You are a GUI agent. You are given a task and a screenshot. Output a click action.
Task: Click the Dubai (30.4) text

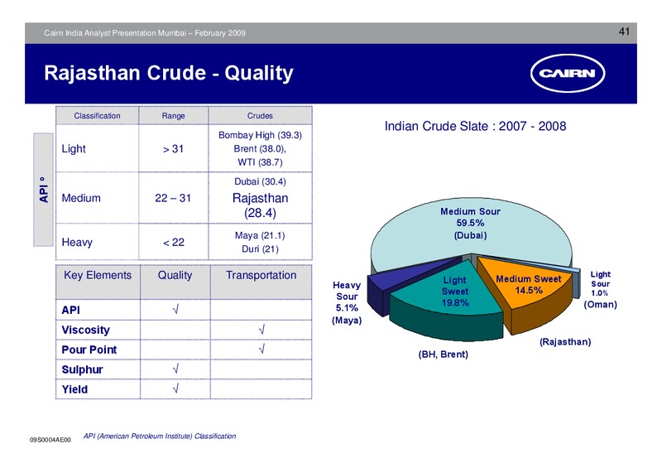(x=260, y=181)
